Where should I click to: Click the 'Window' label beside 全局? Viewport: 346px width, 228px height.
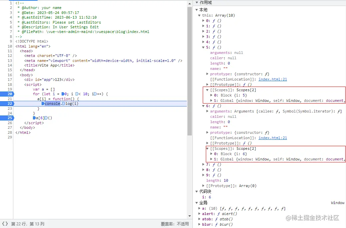(338, 203)
